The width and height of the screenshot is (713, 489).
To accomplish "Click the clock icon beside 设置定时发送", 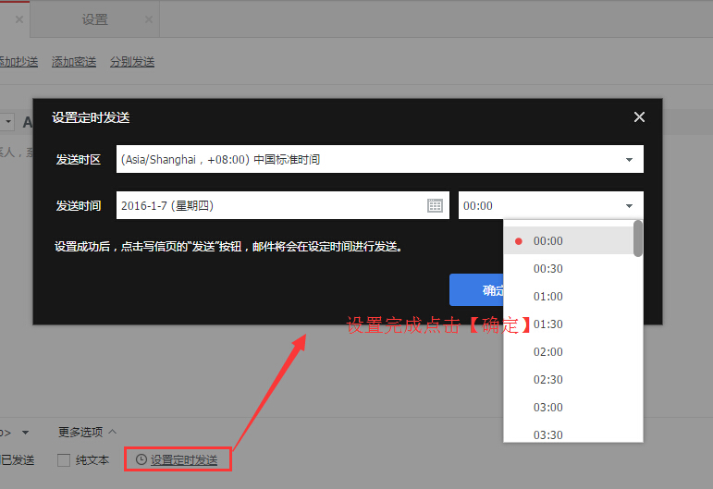I will [141, 459].
